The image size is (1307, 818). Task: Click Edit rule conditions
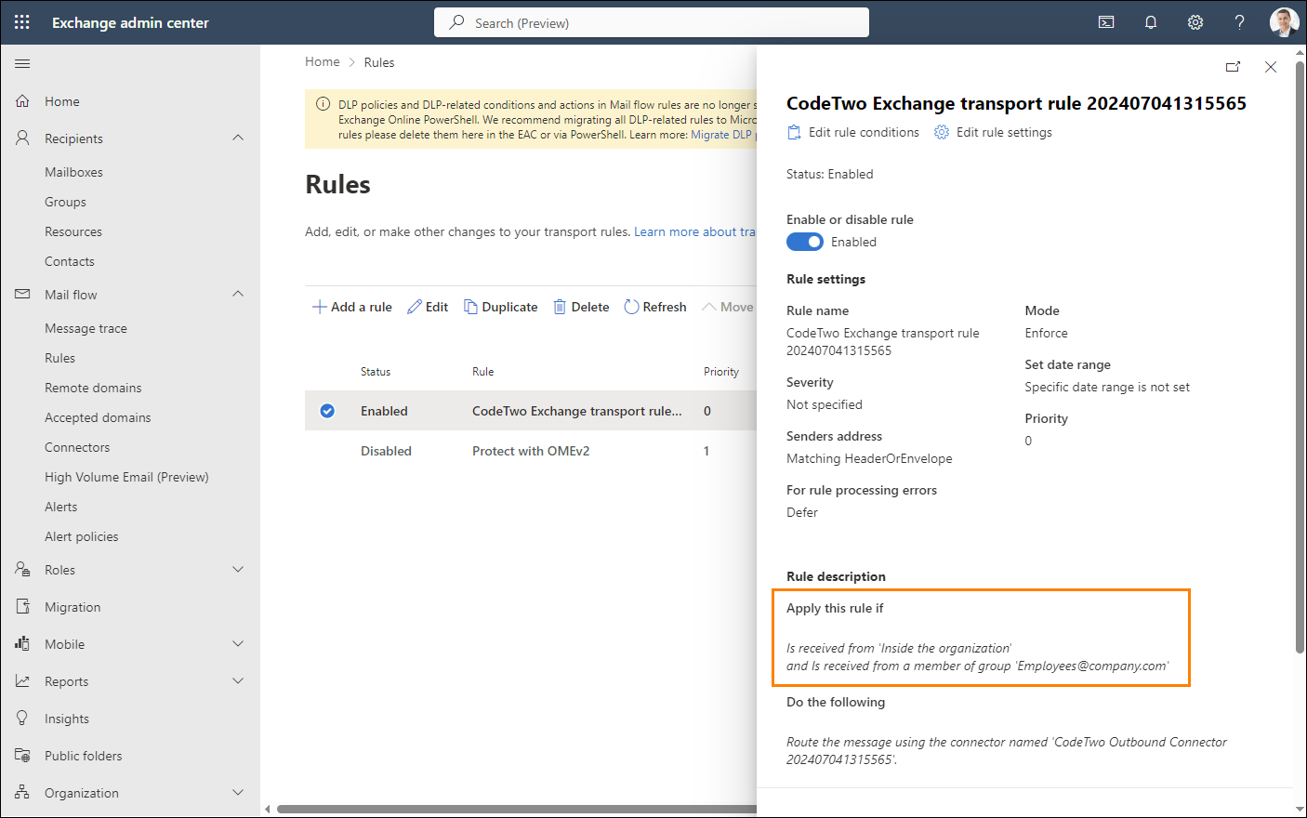click(852, 132)
